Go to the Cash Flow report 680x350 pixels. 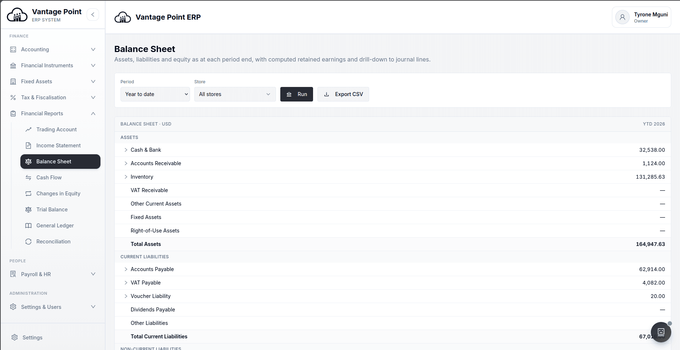60,178
